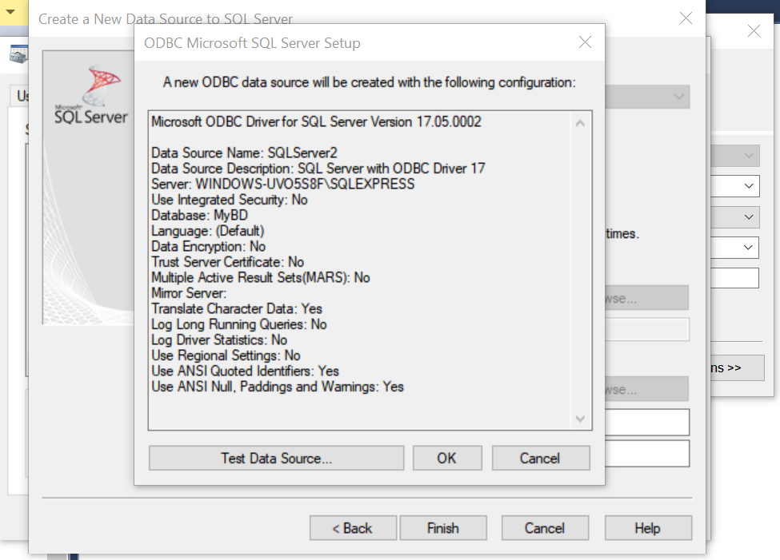Select the driver version 17.05.0002 line

pyautogui.click(x=316, y=121)
